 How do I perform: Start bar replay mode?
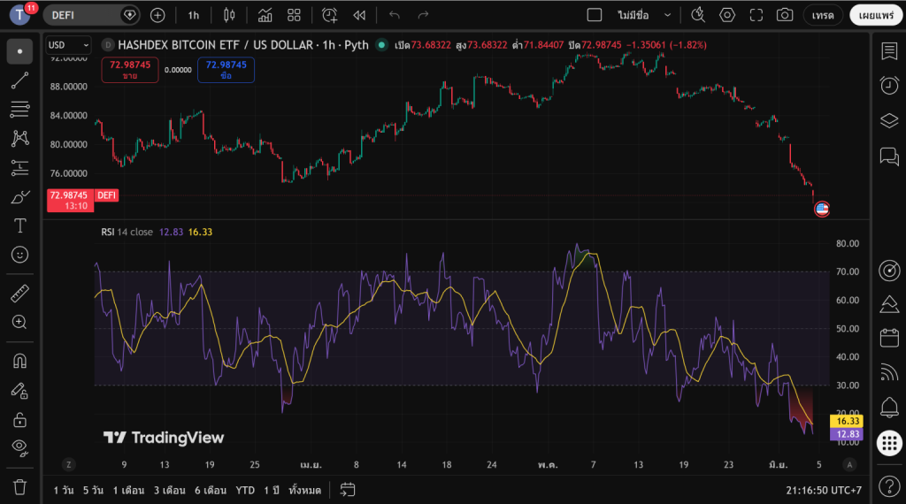point(359,15)
